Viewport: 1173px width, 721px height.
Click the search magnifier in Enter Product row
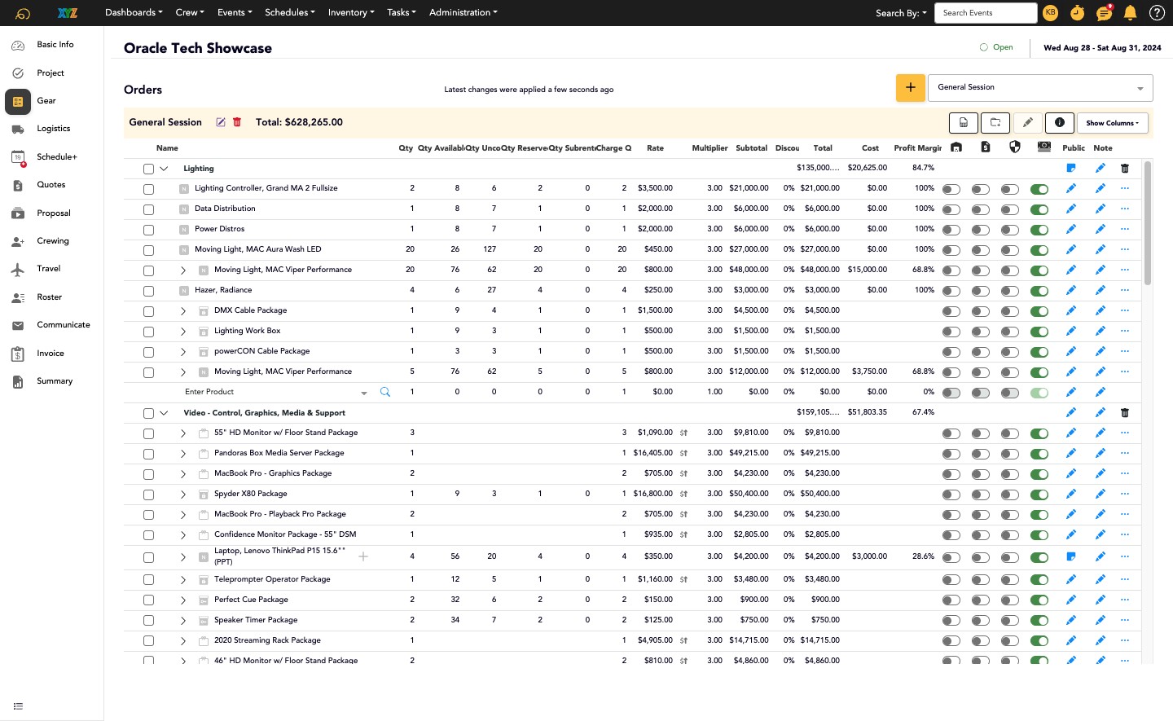385,392
